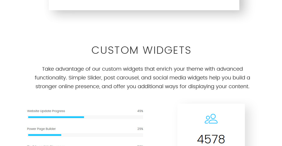Click the blue filled part of Power Page Builder bar

click(44, 135)
